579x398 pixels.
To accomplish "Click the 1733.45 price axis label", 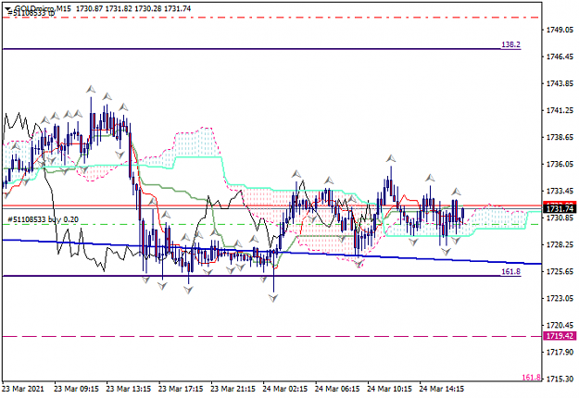I will [x=560, y=191].
